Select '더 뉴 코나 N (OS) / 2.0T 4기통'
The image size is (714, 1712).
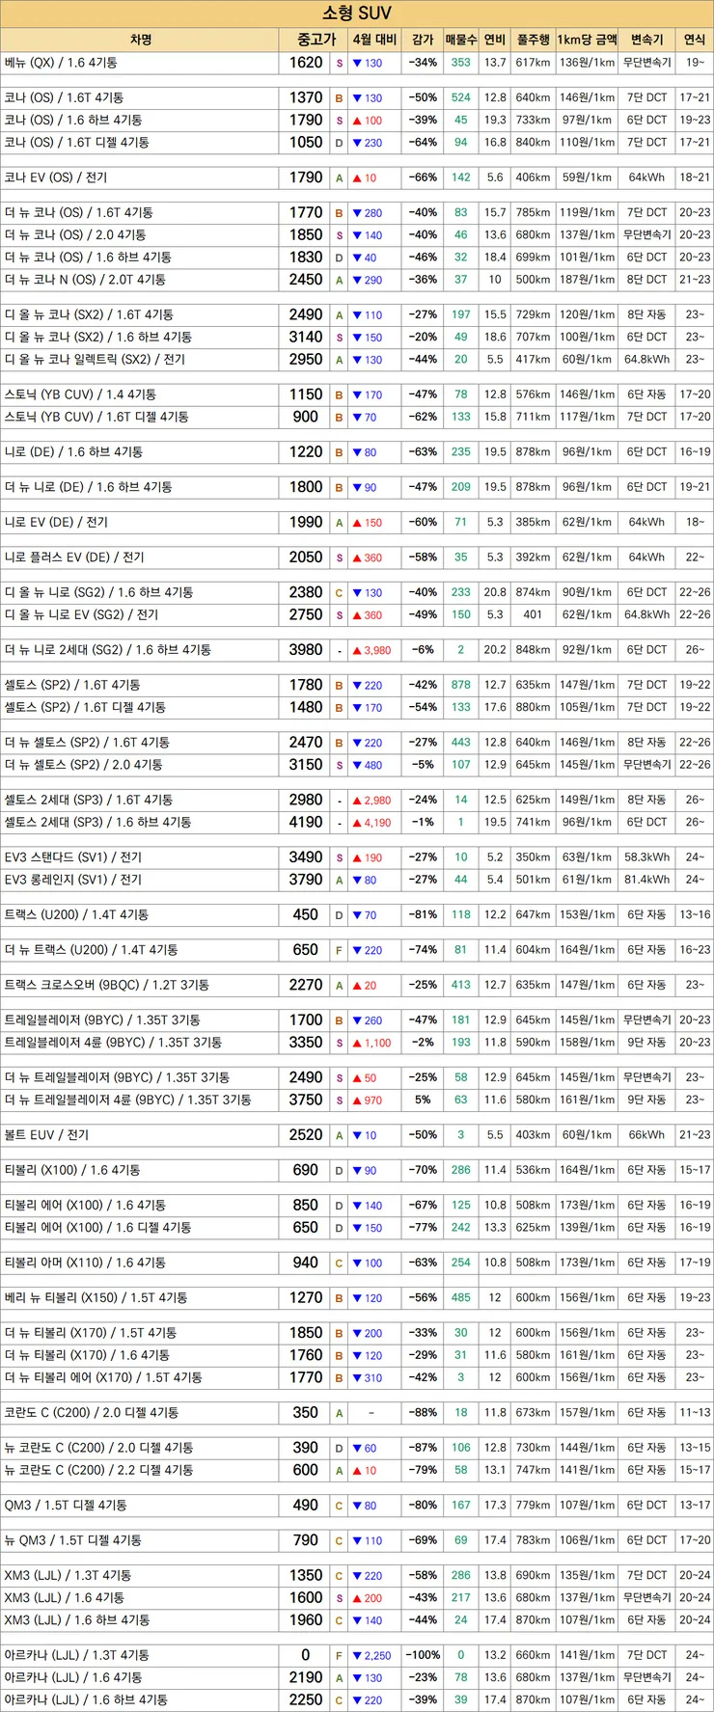pyautogui.click(x=85, y=280)
